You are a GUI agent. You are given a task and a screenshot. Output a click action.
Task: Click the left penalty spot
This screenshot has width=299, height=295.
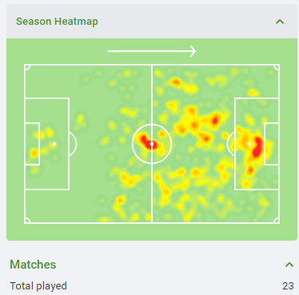[x=54, y=144]
